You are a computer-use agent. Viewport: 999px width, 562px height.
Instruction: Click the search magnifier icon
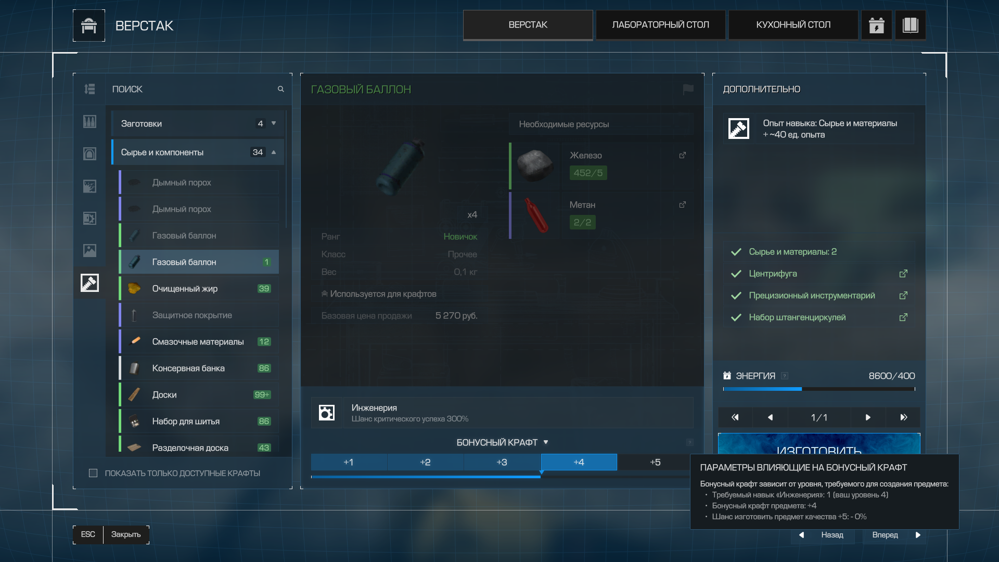click(x=281, y=89)
